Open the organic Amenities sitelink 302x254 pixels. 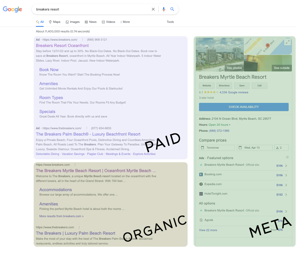49,204
